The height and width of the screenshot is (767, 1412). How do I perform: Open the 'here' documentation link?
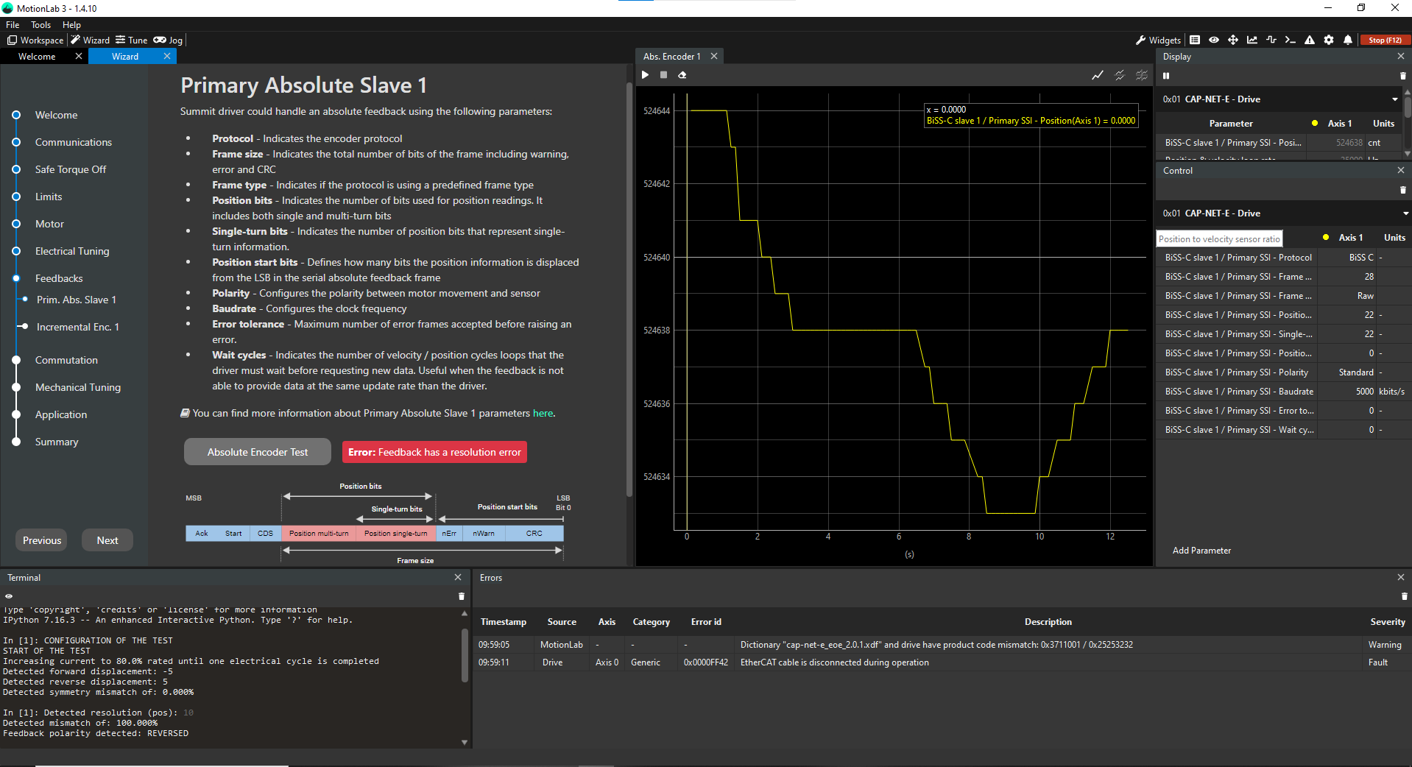tap(543, 414)
